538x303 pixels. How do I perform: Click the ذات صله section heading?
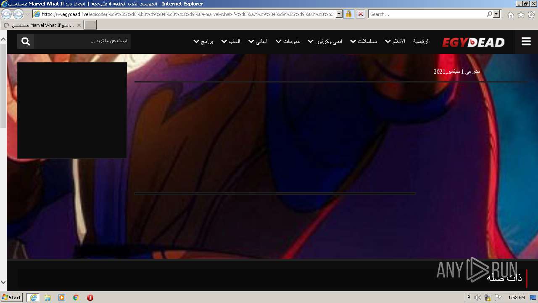coord(504,278)
